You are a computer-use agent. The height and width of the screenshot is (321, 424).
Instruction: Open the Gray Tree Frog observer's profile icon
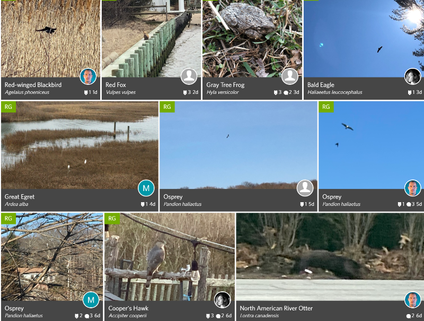coord(290,76)
